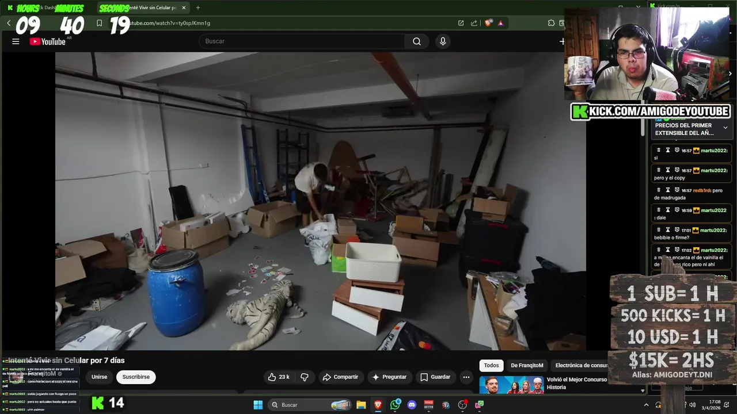The image size is (737, 414).
Task: Dislike the video with thumbs down
Action: [305, 377]
